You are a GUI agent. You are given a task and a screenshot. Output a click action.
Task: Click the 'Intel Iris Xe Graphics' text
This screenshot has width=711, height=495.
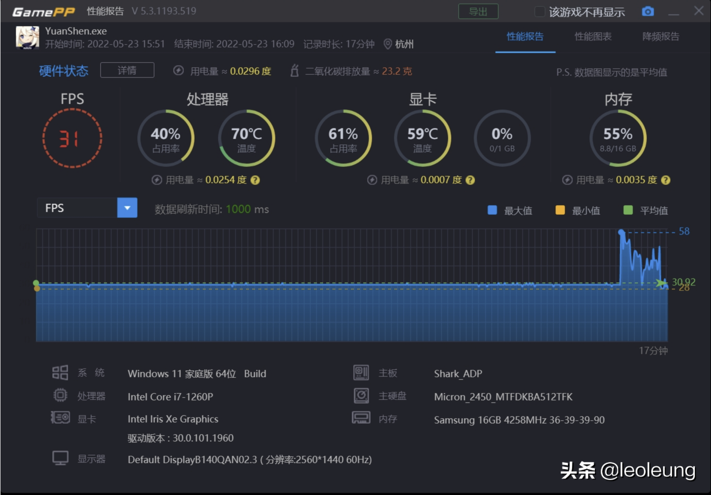click(173, 419)
